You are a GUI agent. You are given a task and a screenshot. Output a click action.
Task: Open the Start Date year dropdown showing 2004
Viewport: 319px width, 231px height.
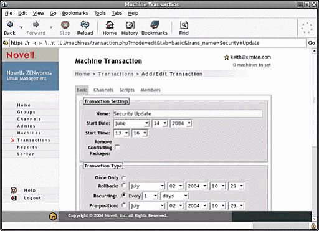pyautogui.click(x=181, y=123)
